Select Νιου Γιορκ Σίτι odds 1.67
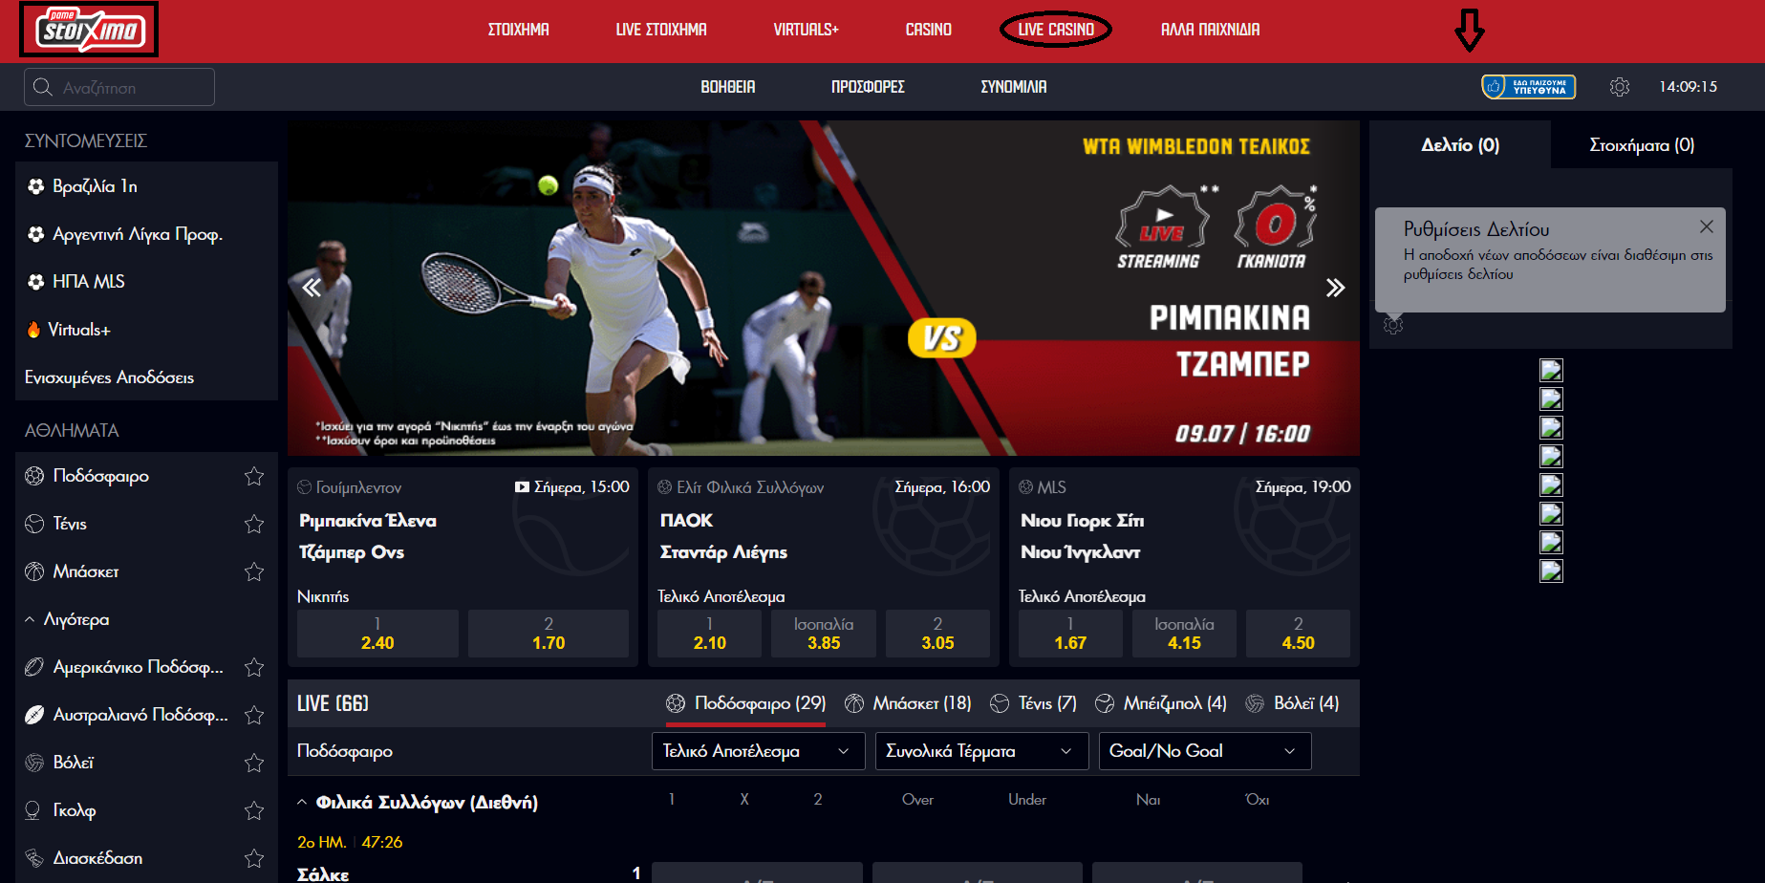Viewport: 1765px width, 883px height. click(1070, 634)
